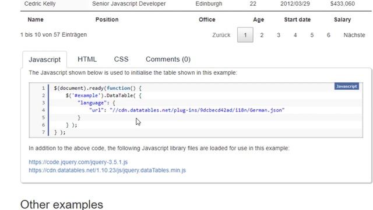Click the Javascript language badge in code box
The height and width of the screenshot is (210, 373).
pyautogui.click(x=347, y=86)
